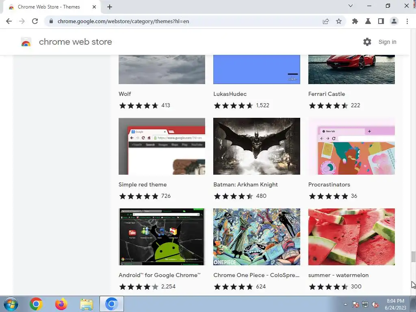416x312 pixels.
Task: Open the LukasHudec blue thumbnail
Action: (x=257, y=69)
